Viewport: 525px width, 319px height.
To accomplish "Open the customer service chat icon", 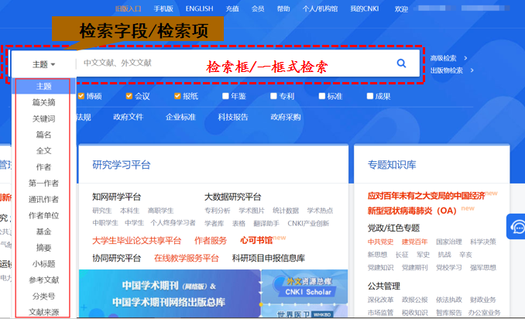I will coord(516,227).
